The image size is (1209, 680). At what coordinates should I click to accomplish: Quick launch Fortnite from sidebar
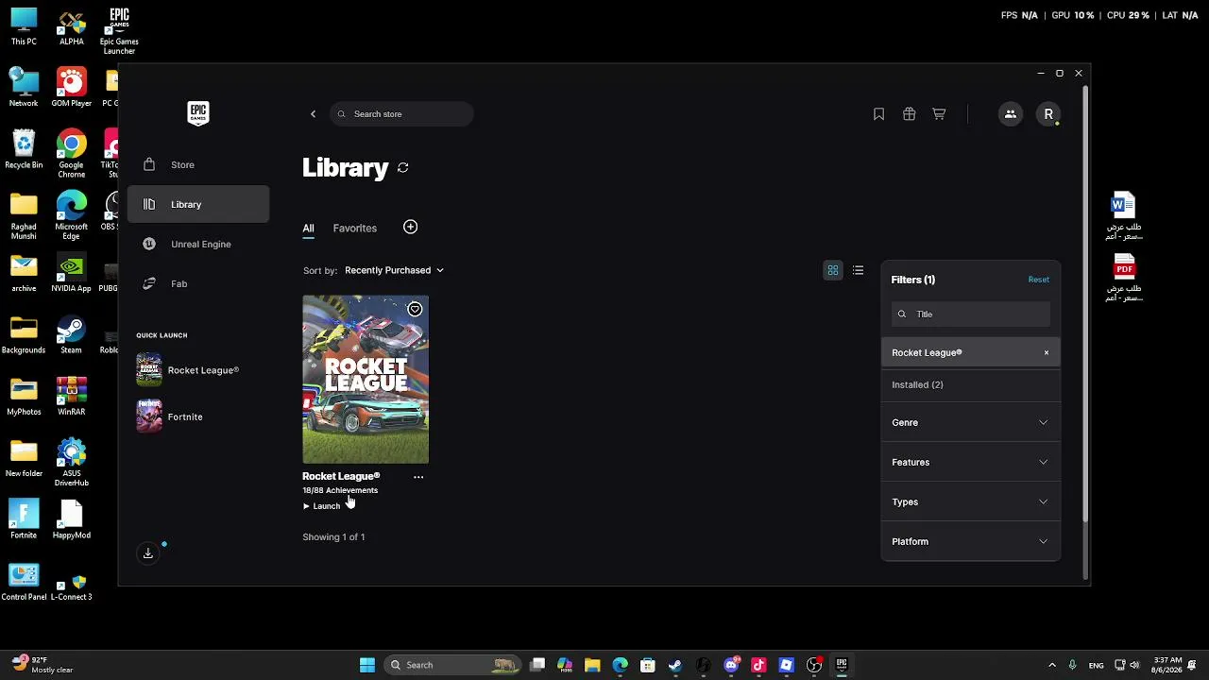pos(170,416)
